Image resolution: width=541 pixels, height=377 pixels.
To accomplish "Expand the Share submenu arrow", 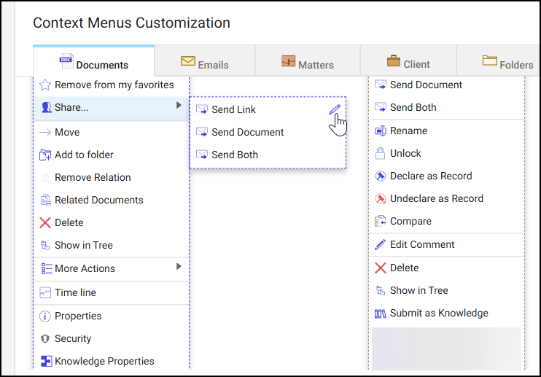I will 179,105.
